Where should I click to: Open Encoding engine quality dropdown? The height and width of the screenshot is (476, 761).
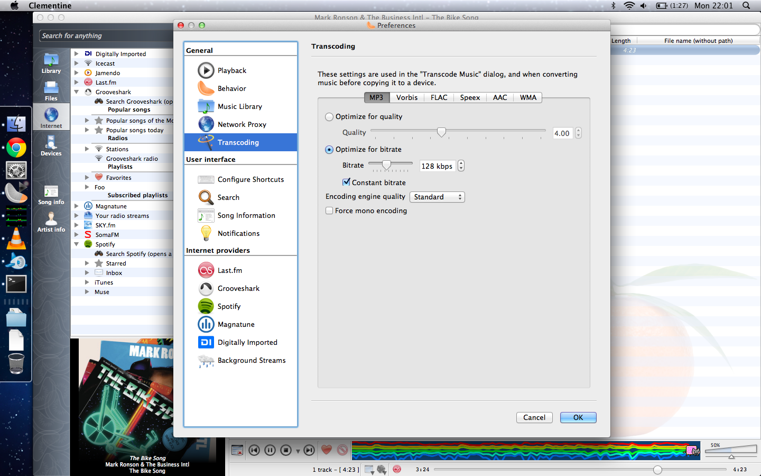tap(437, 197)
